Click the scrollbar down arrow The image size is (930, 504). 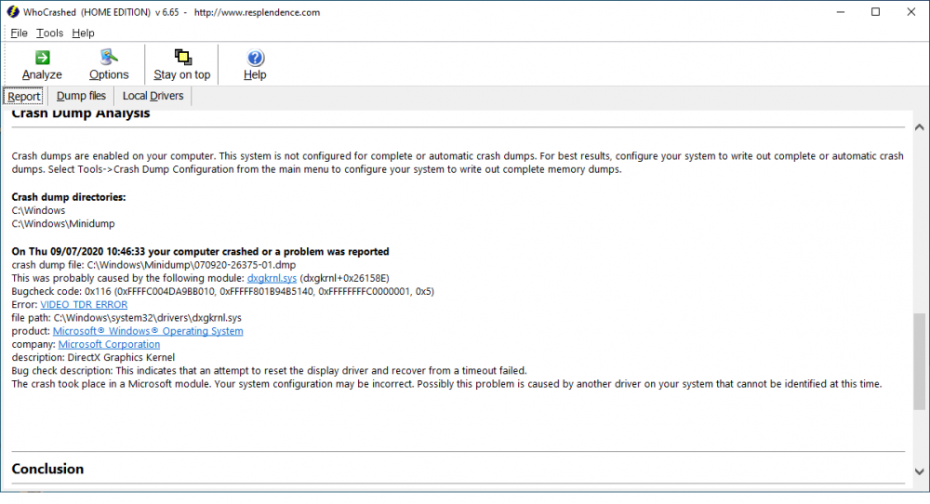pyautogui.click(x=920, y=471)
